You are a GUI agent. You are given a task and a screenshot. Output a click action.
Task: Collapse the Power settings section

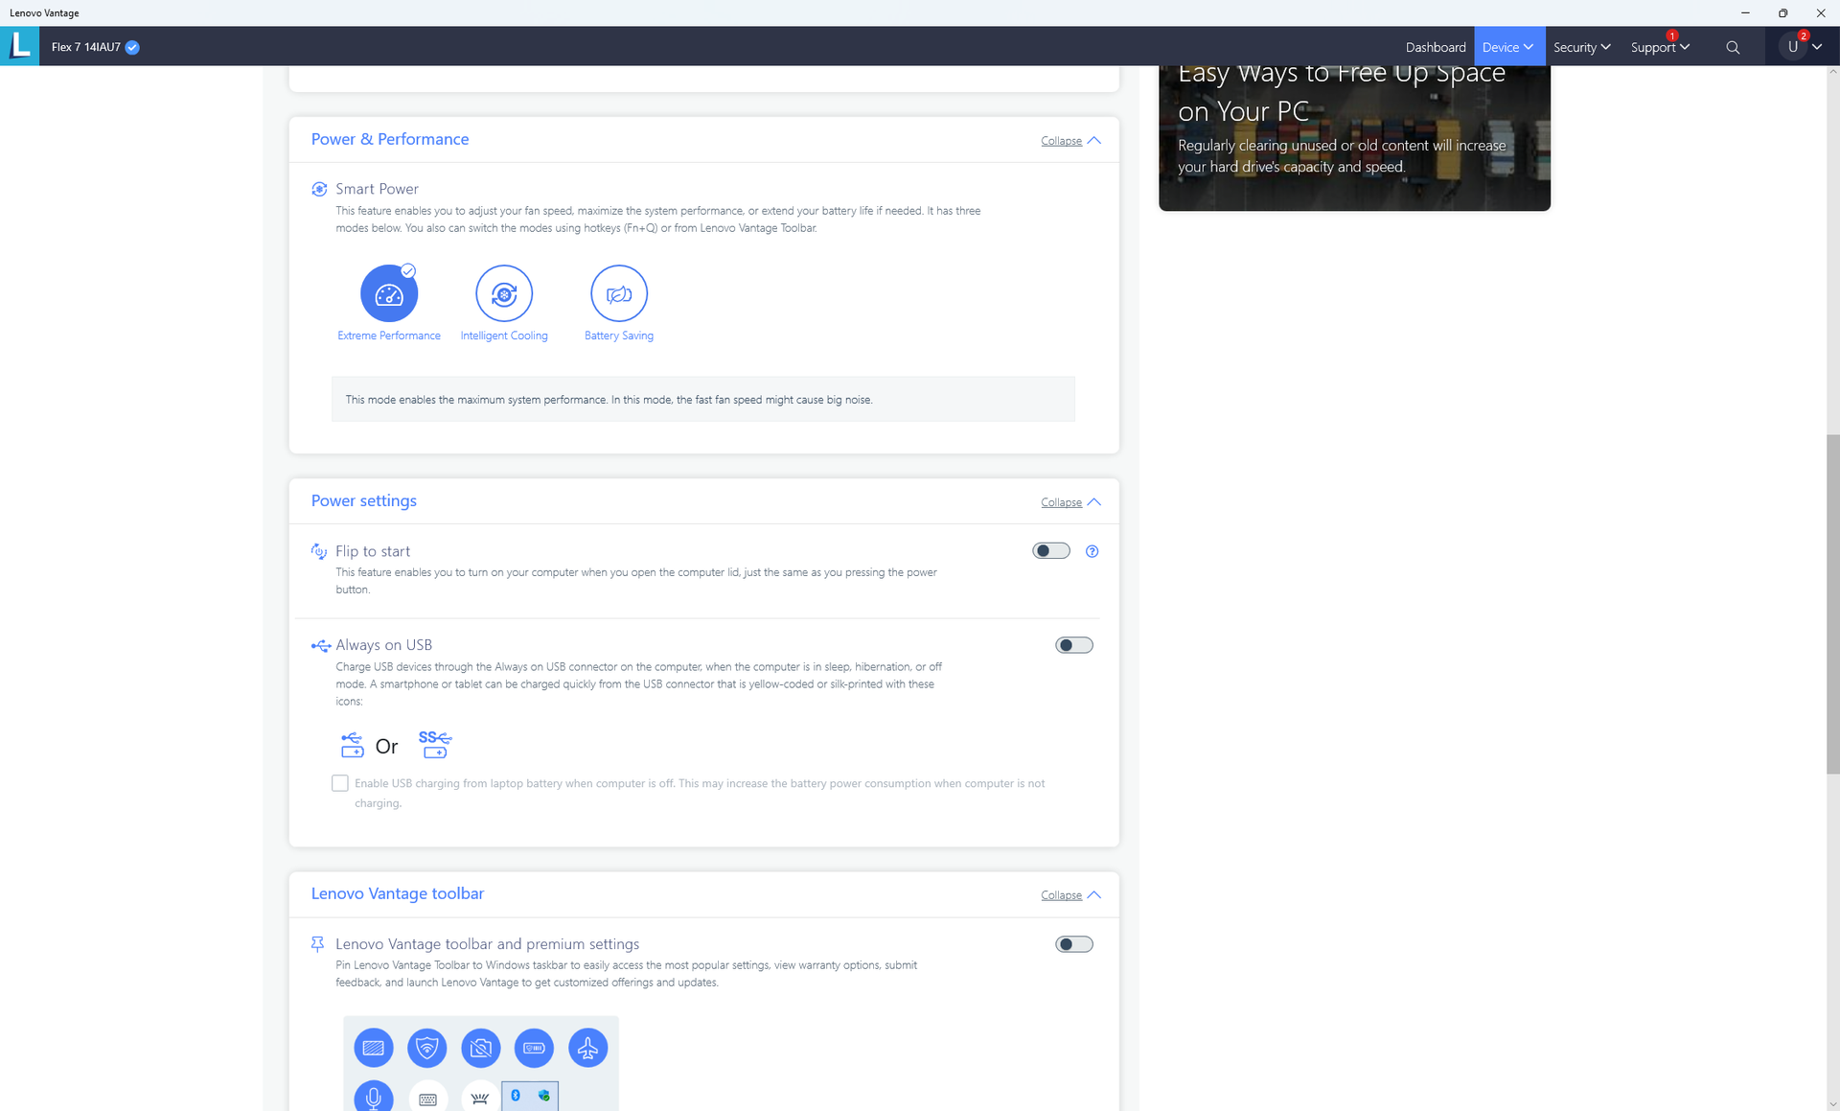(1070, 502)
